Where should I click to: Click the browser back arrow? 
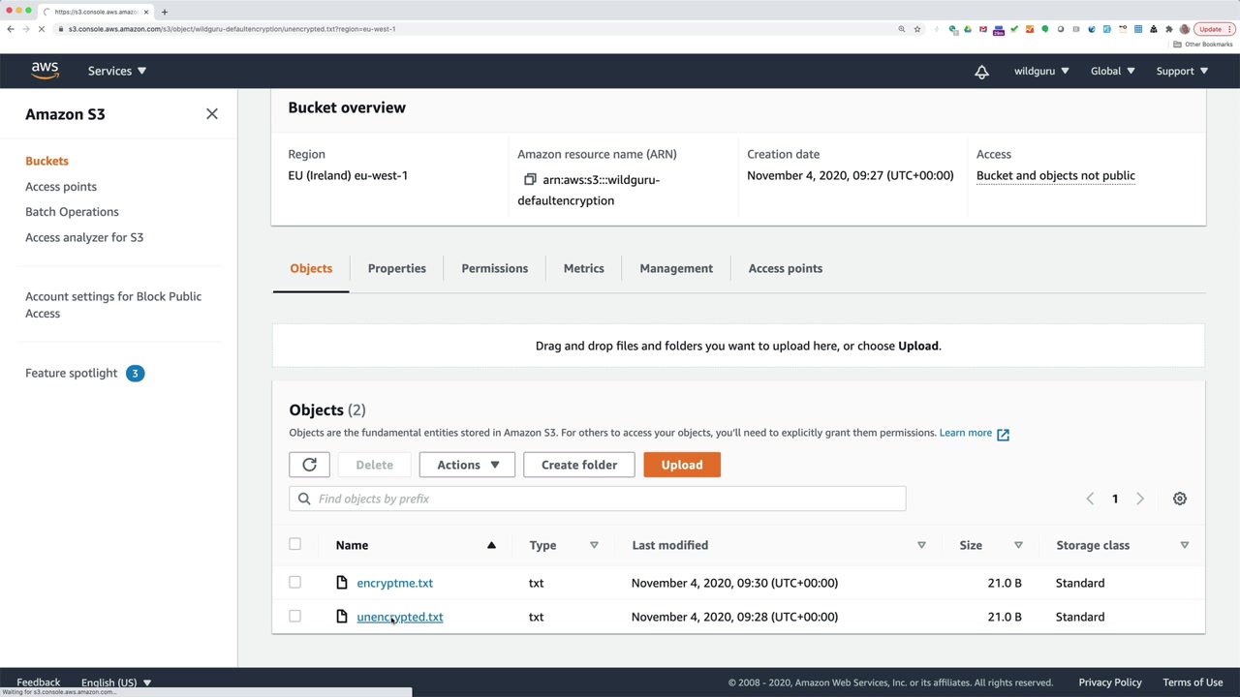11,29
